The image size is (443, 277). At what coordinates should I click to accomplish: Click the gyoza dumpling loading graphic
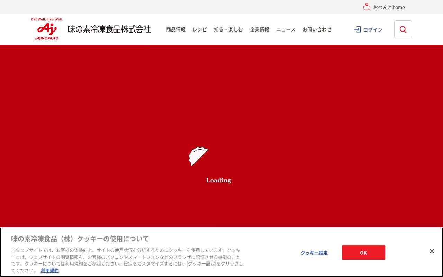[x=198, y=157]
